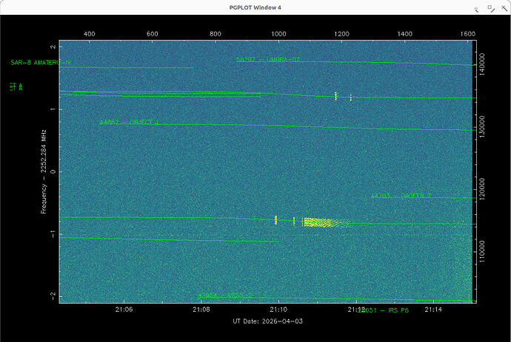Click the 'SAR-8 AMATERU-IV' satellite label

[41, 63]
